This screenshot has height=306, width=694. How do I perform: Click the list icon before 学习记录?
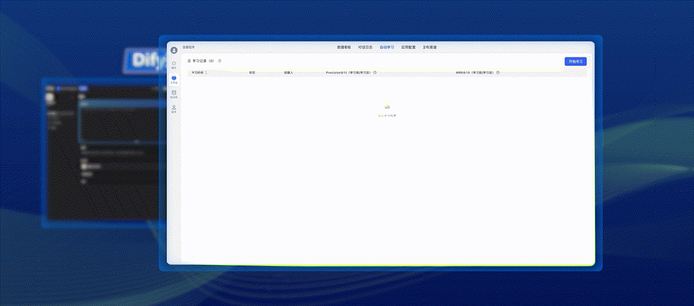[x=188, y=61]
